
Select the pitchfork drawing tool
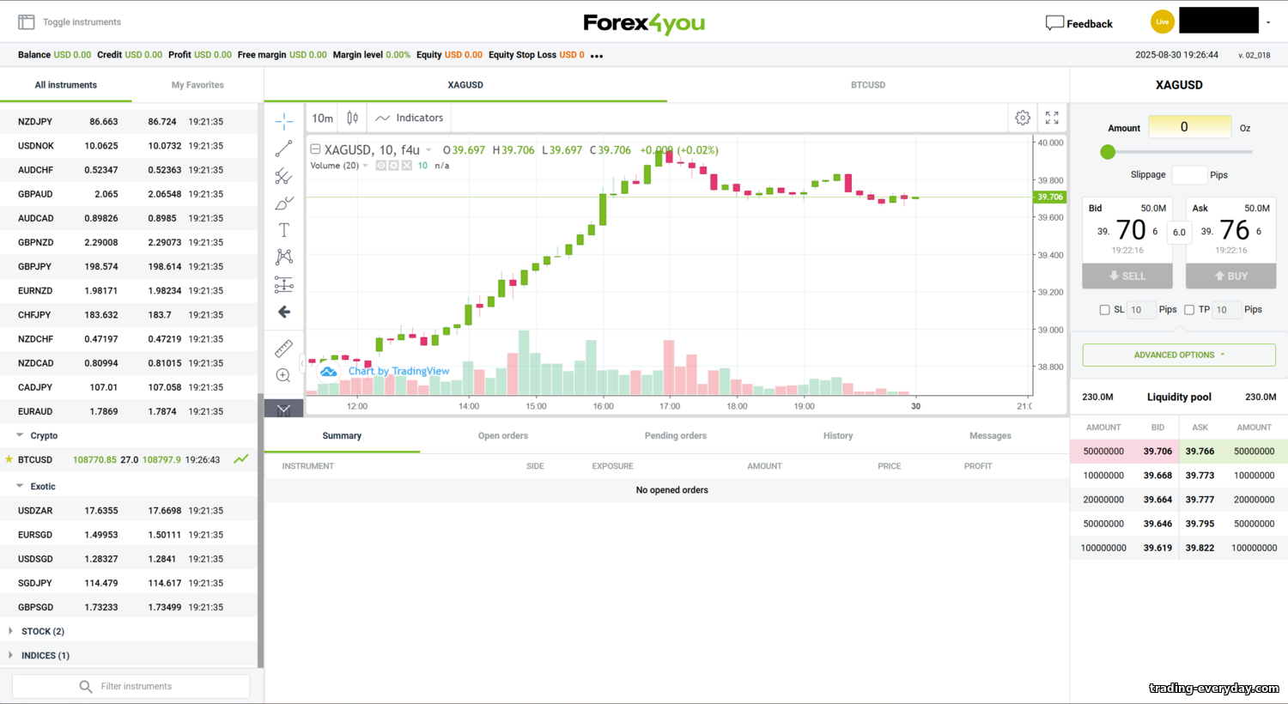click(284, 177)
